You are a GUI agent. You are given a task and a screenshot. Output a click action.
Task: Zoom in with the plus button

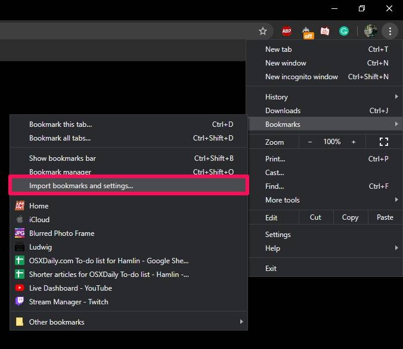coord(354,142)
